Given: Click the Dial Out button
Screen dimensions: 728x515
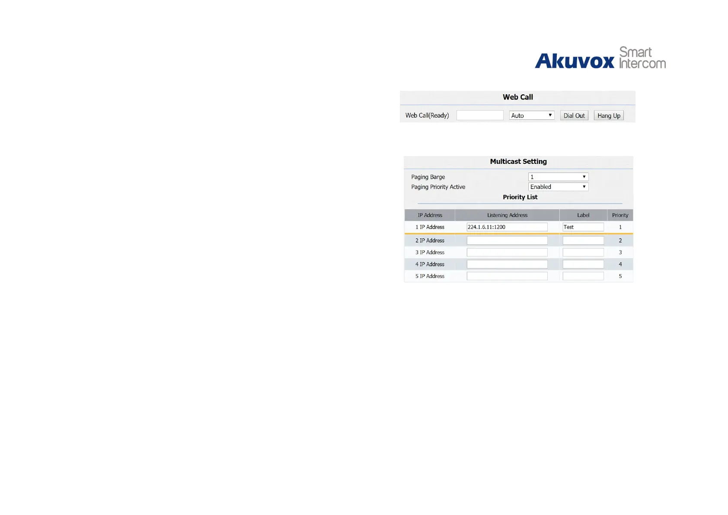Looking at the screenshot, I should point(574,115).
